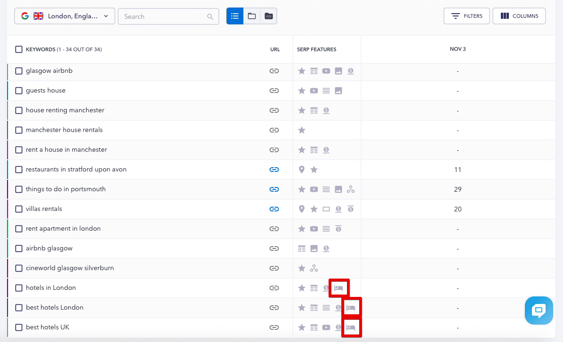Viewport: 563px width, 342px height.
Task: Open the blue URL link for things to do in portsmouth
Action: [x=274, y=189]
